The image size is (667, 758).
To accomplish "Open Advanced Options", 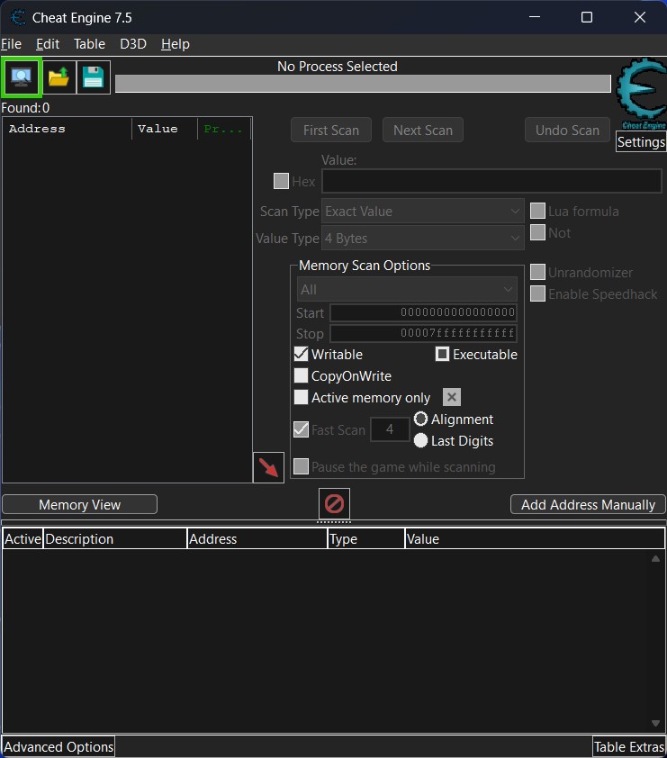I will tap(59, 747).
